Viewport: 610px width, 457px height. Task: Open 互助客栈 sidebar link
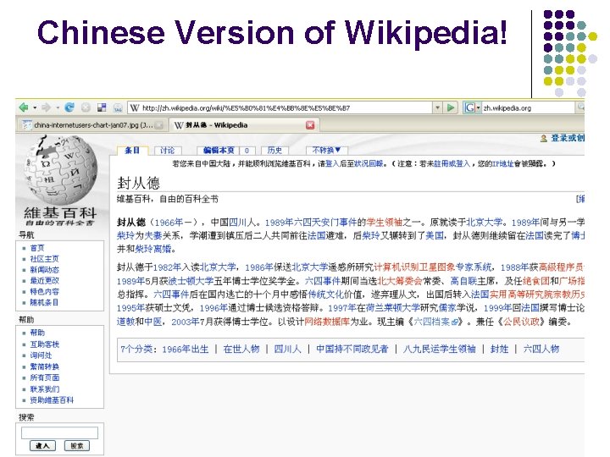point(44,344)
